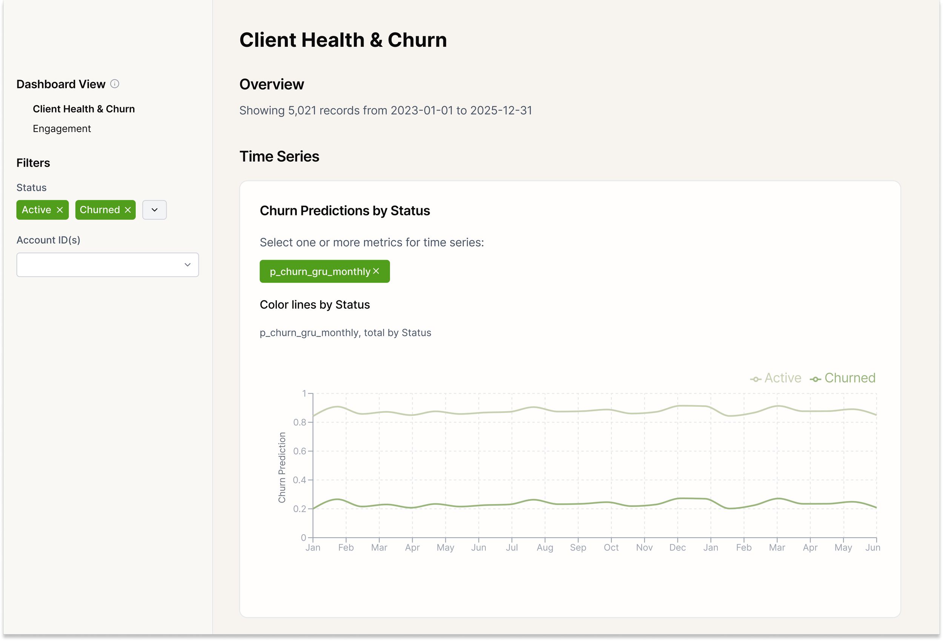Click inside the Account ID(s) input field
Viewport: 943px width, 641px height.
[108, 265]
